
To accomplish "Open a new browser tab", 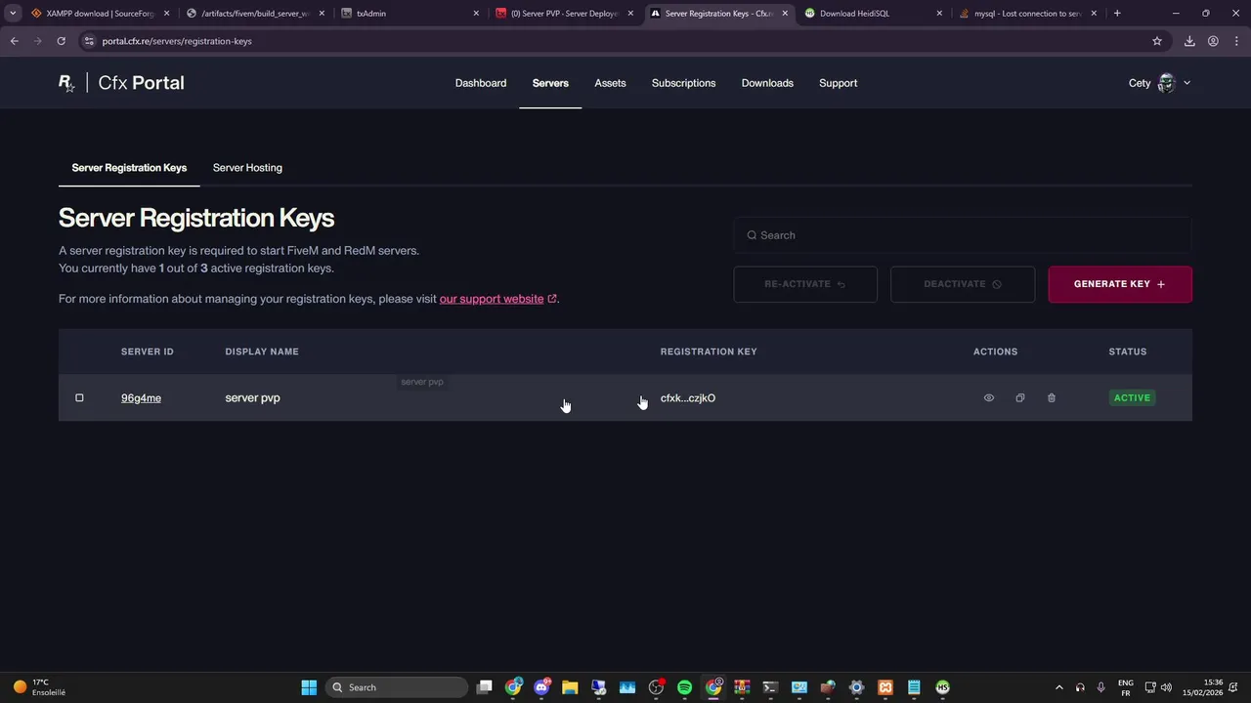I will pos(1117,14).
